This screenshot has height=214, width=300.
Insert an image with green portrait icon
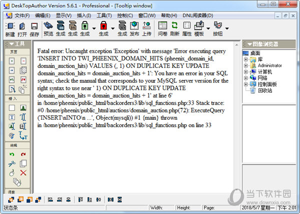click(x=23, y=108)
